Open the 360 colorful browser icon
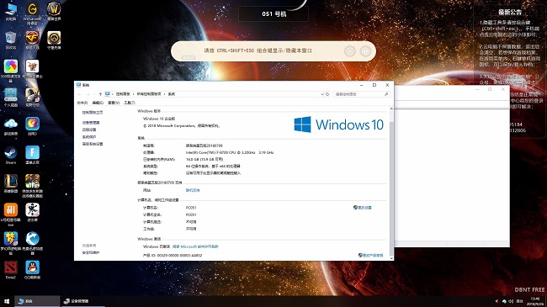 (11, 71)
